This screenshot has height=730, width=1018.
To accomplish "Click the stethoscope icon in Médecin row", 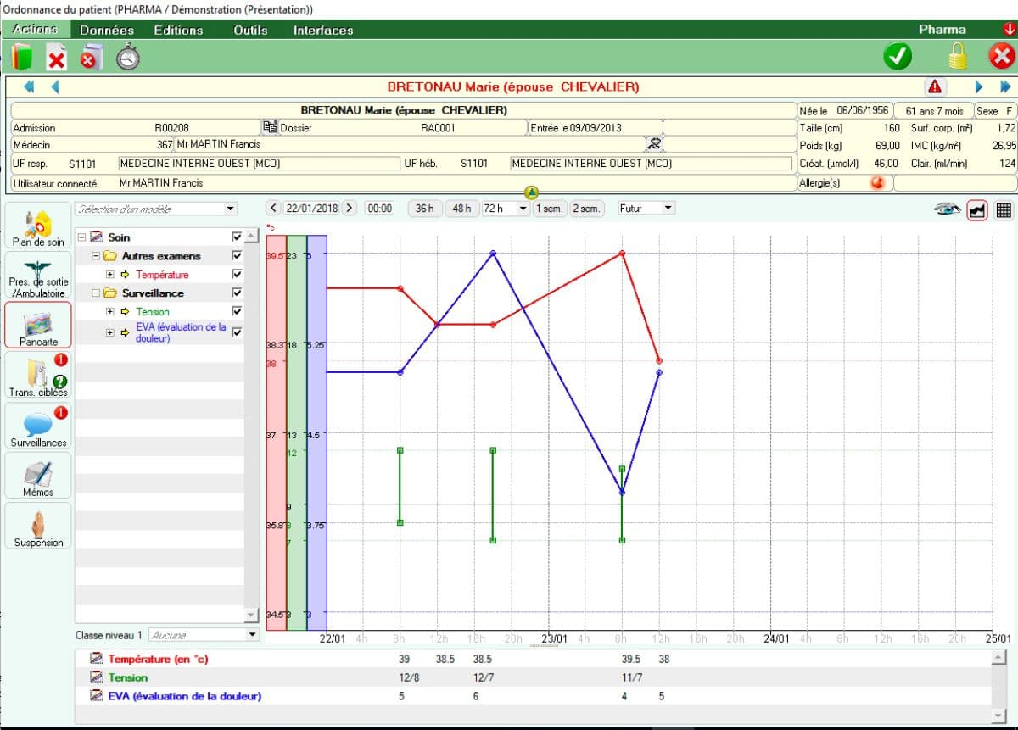I will pyautogui.click(x=653, y=144).
